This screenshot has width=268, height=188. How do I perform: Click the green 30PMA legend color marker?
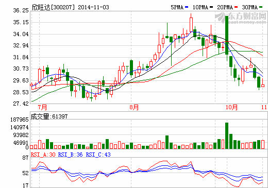tap(261, 7)
